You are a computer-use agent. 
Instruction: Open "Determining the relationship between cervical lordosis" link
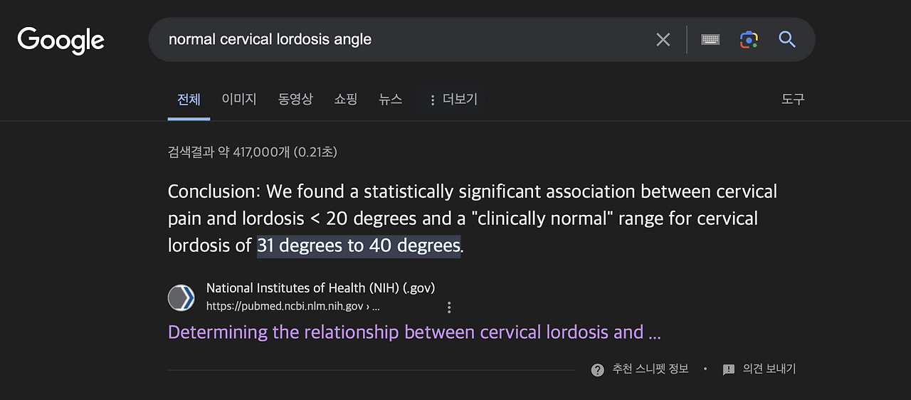tap(414, 332)
